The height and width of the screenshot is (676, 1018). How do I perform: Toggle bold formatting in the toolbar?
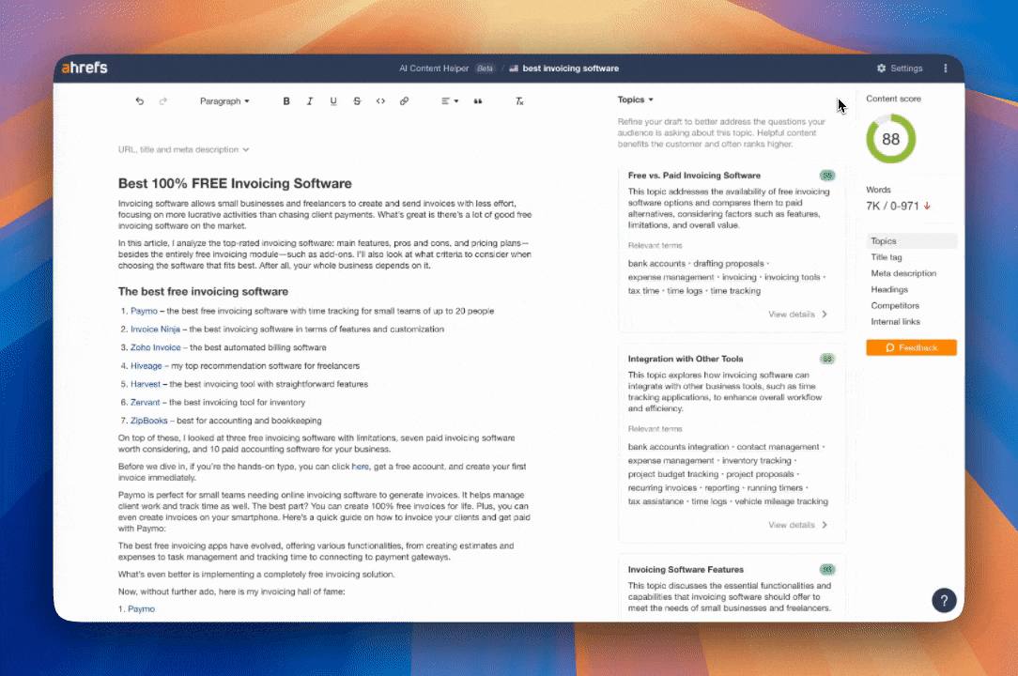click(286, 100)
